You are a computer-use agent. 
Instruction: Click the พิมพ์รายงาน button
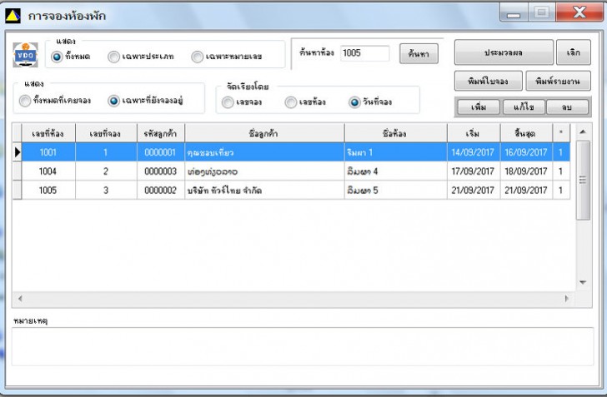[x=559, y=81]
